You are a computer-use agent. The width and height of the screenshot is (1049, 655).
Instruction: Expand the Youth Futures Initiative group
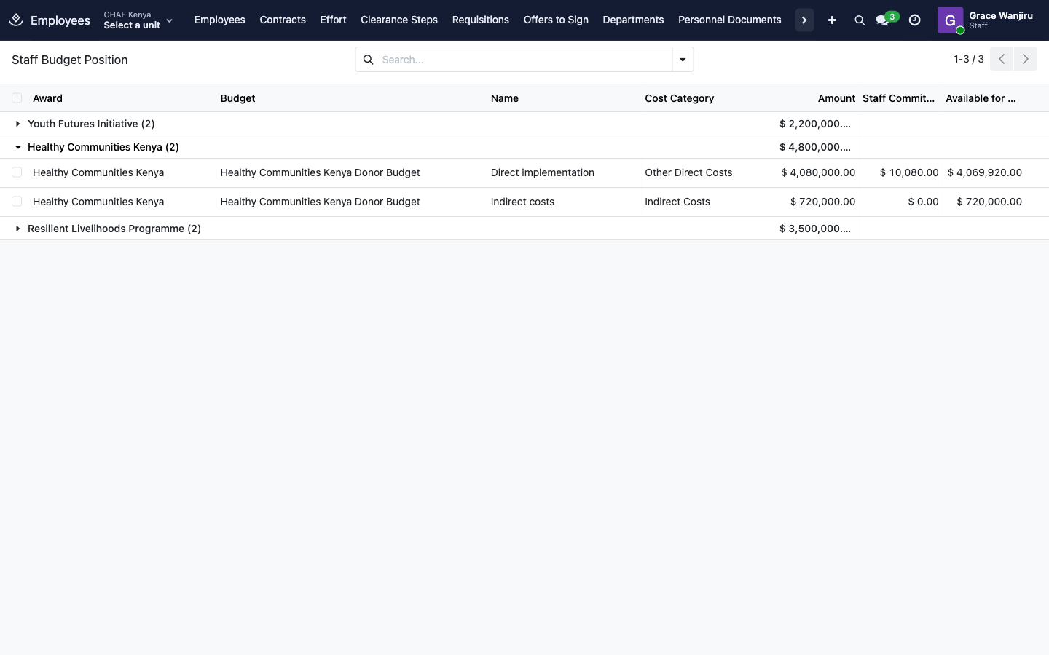coord(18,124)
